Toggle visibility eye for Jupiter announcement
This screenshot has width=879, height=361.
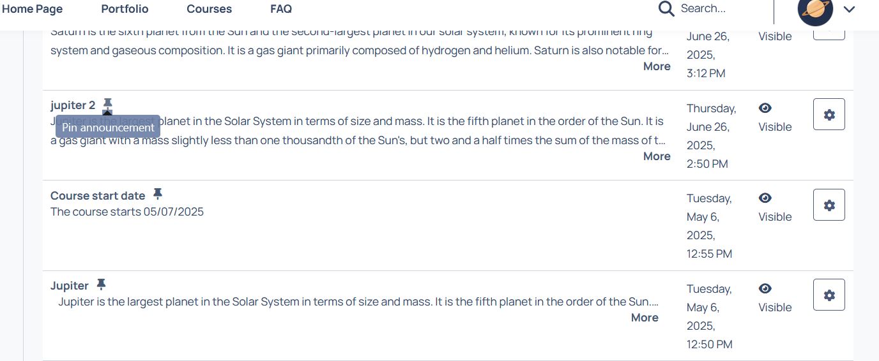765,289
